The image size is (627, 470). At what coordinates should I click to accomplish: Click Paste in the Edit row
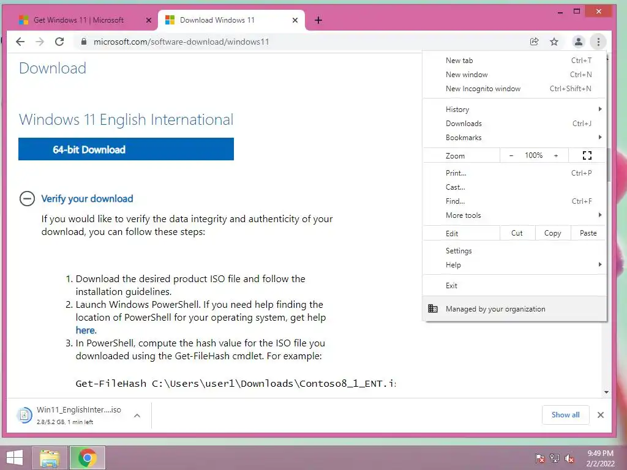[x=588, y=233]
